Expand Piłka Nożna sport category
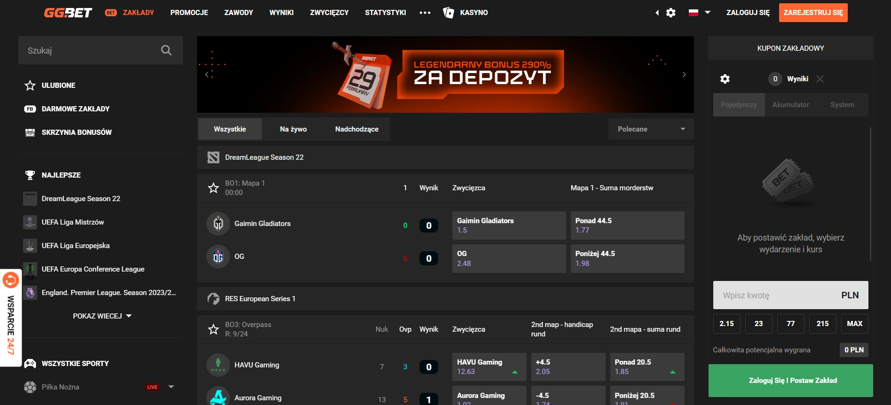Image resolution: width=891 pixels, height=405 pixels. [171, 387]
